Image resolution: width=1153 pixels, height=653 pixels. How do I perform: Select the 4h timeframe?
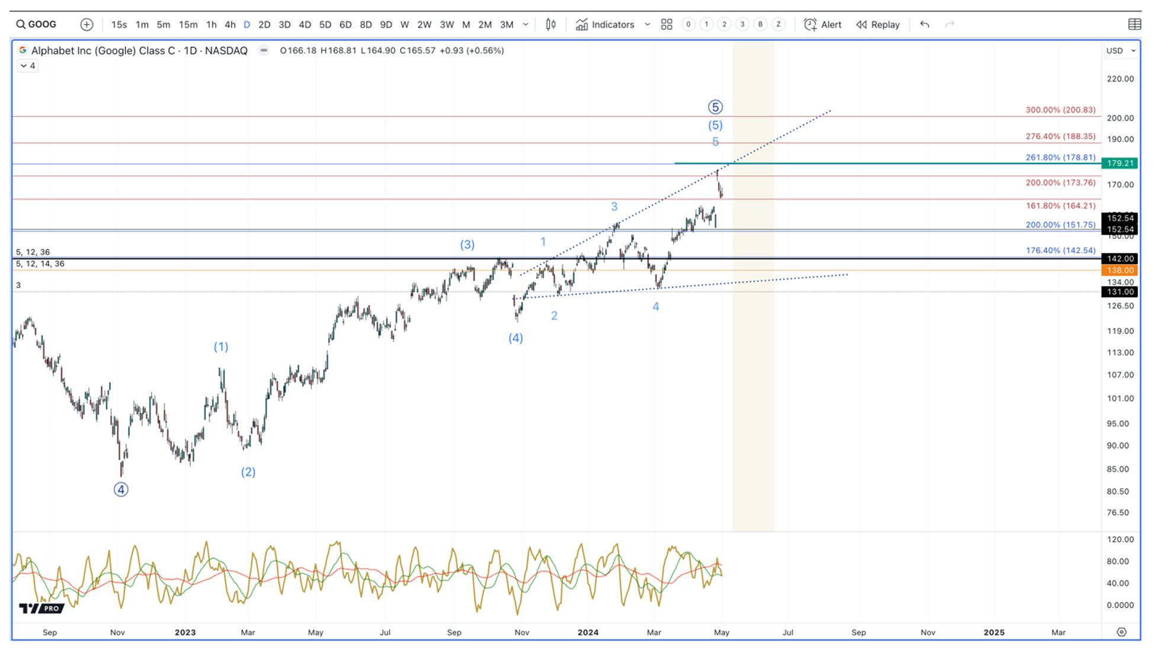coord(230,24)
